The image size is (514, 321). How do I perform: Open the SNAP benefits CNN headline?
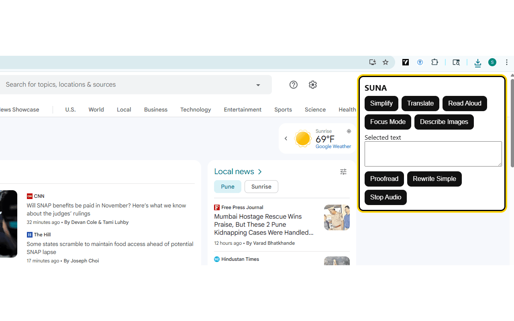click(x=106, y=209)
